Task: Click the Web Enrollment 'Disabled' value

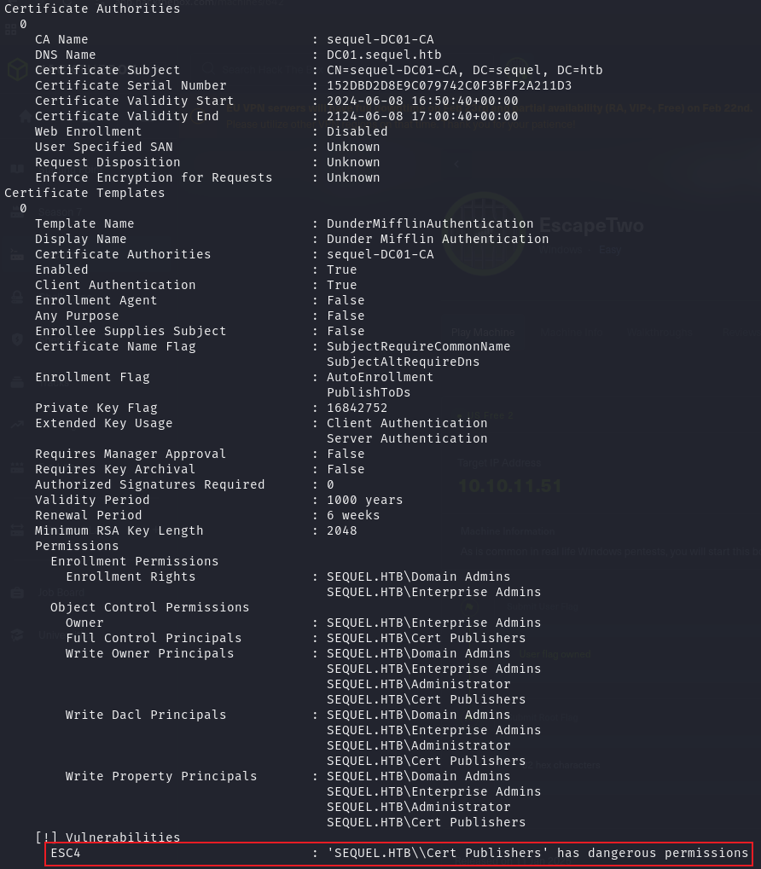Action: coord(357,131)
